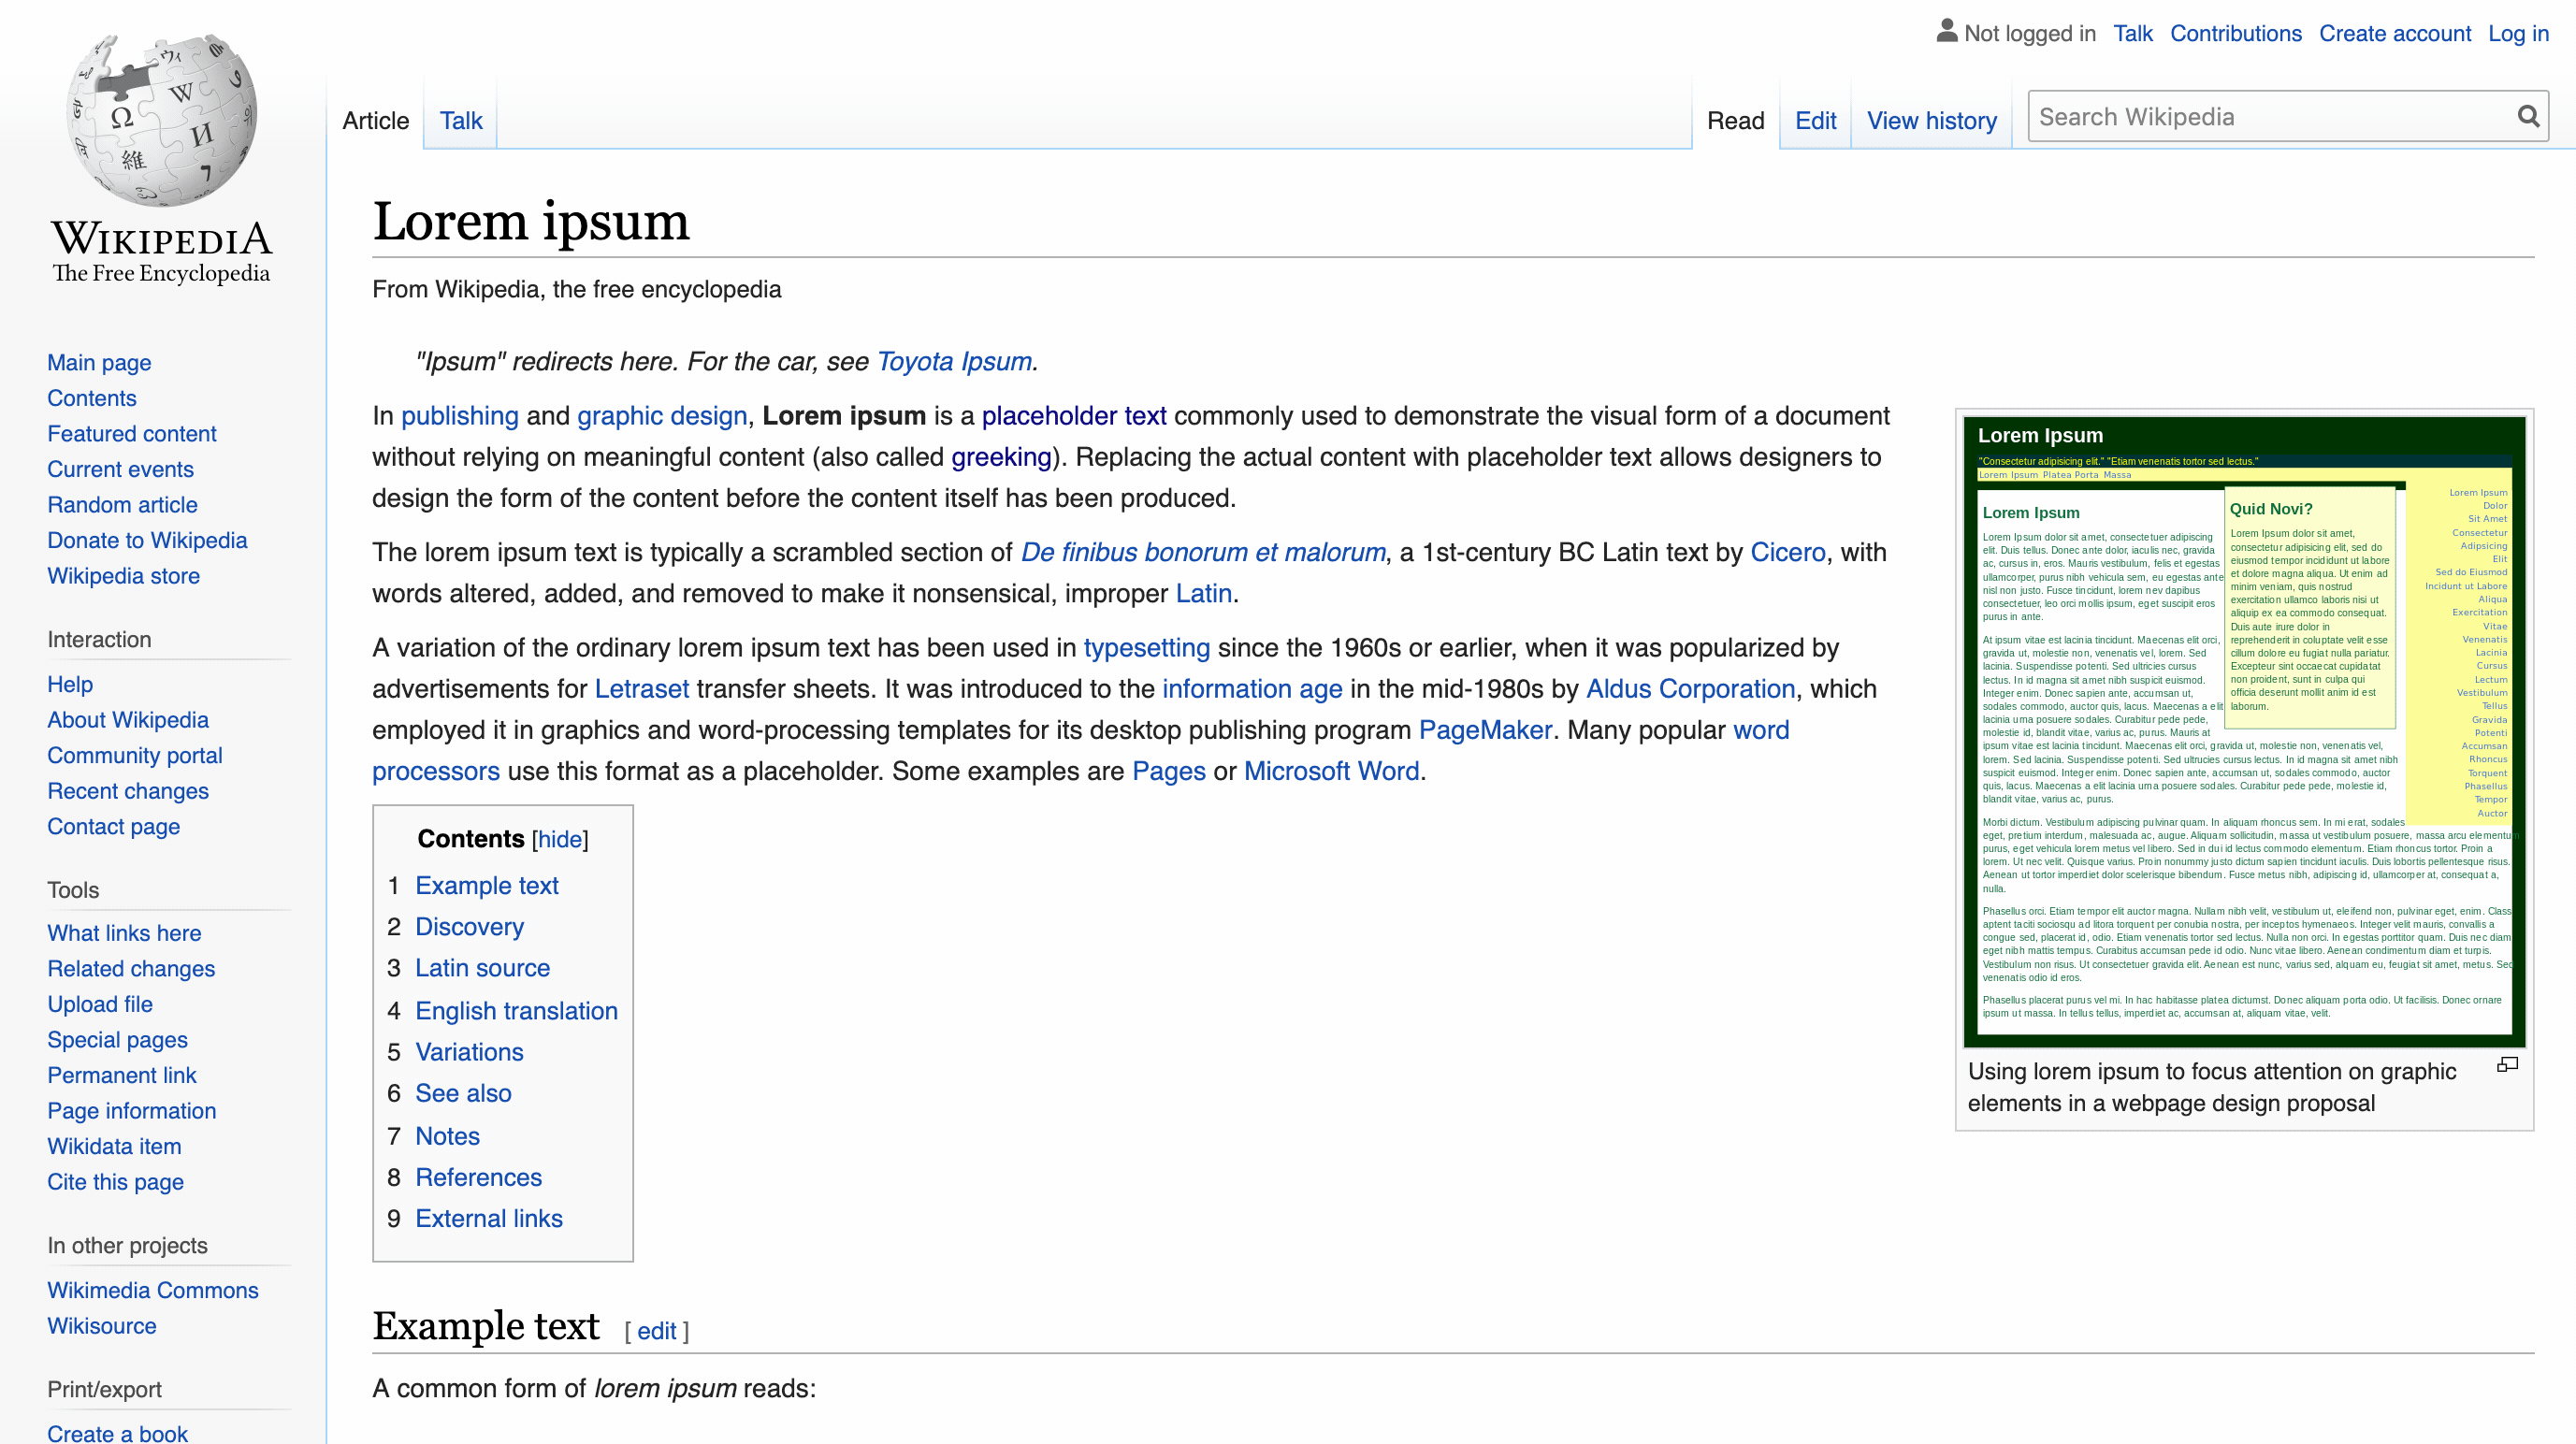Viewport: 2576px width, 1444px height.
Task: Open Community portal
Action: (x=135, y=755)
